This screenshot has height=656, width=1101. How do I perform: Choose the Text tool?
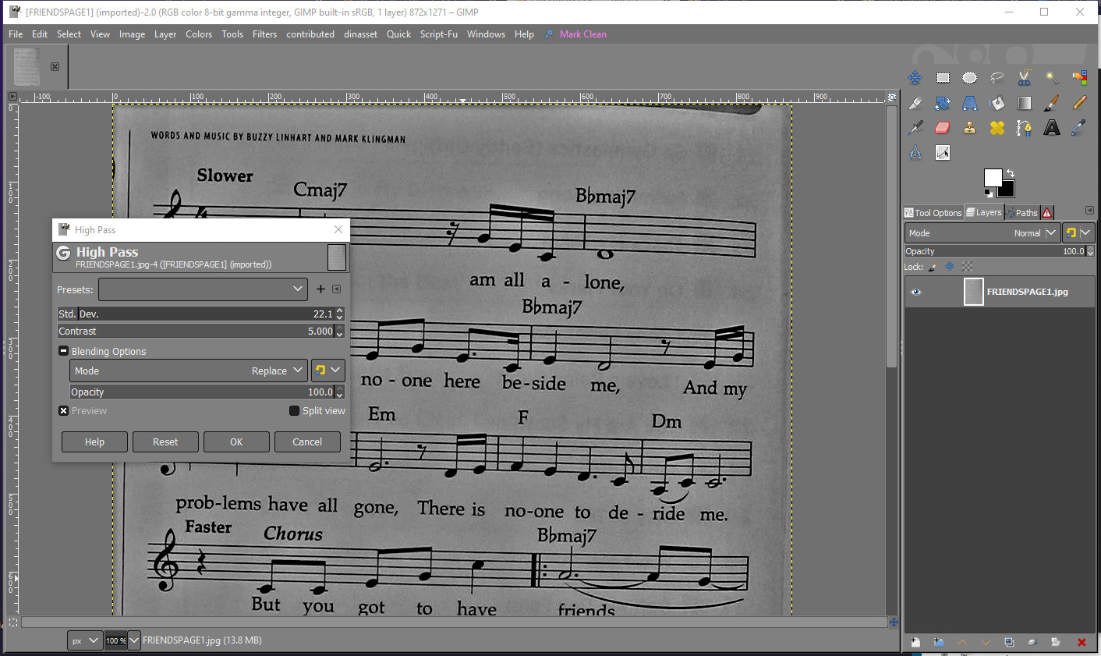coord(1052,128)
